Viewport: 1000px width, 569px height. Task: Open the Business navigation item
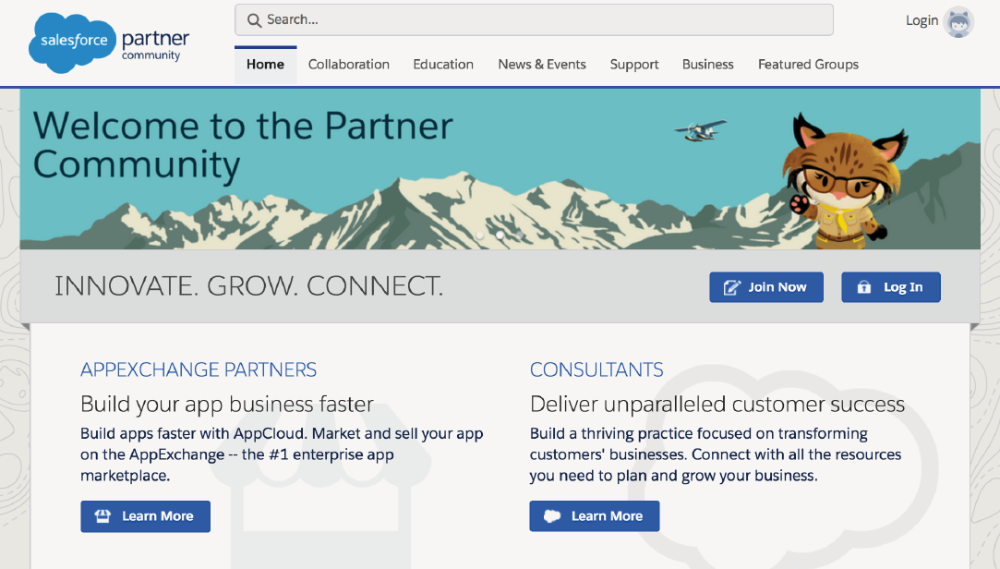(x=708, y=65)
